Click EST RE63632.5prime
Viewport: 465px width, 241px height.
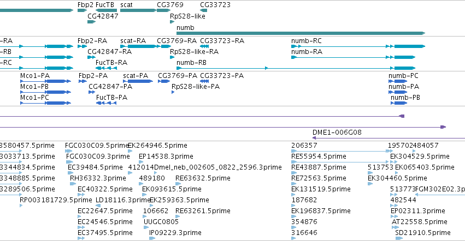point(178,184)
